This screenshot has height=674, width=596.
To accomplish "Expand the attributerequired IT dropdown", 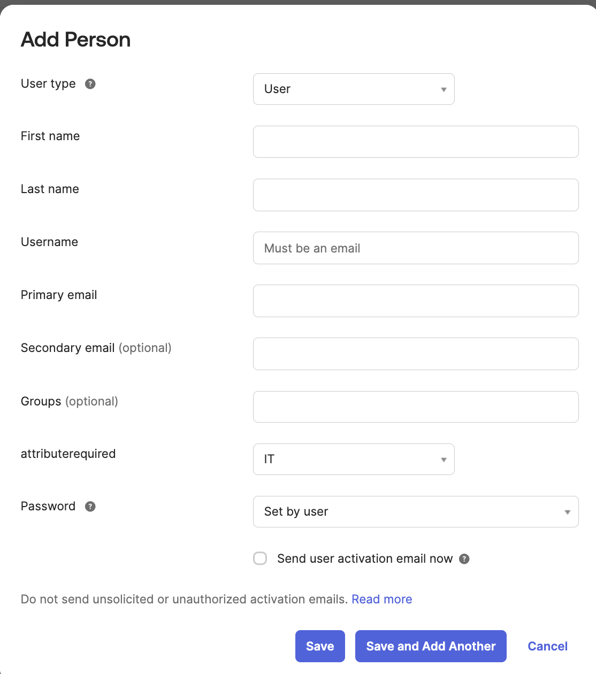I will coord(354,459).
